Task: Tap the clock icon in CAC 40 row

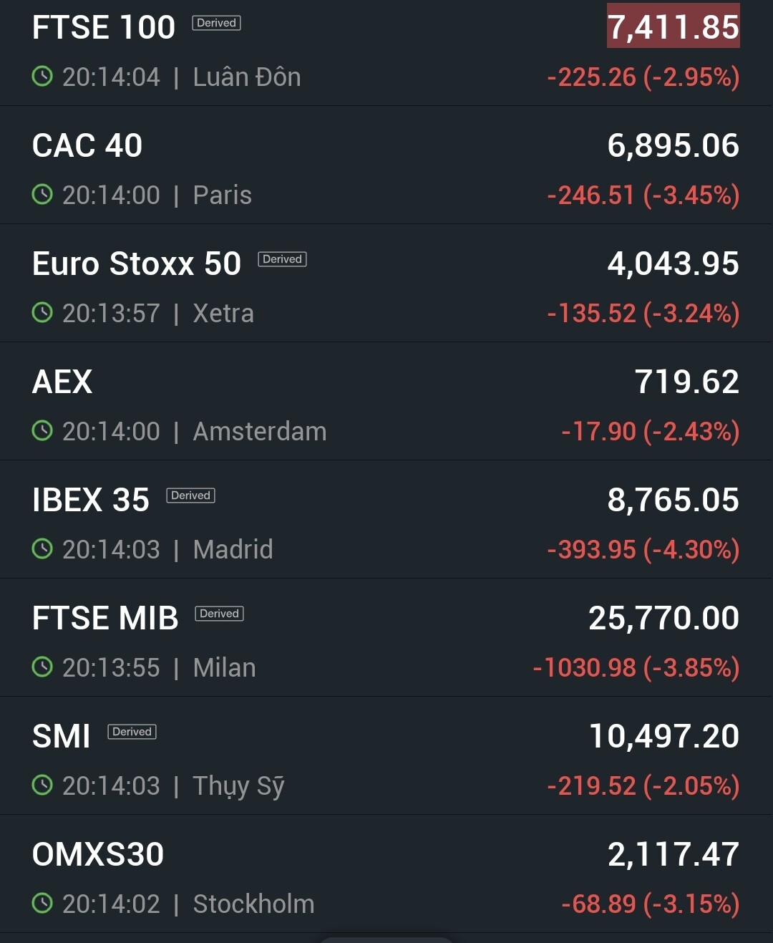Action: (42, 195)
